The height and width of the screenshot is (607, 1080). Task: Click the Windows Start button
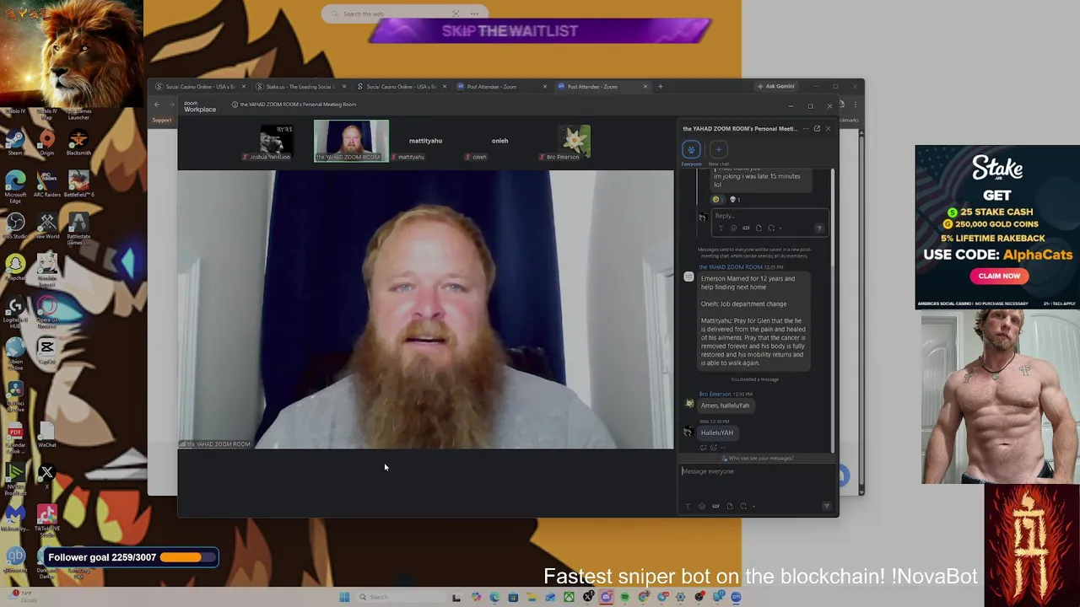click(344, 597)
